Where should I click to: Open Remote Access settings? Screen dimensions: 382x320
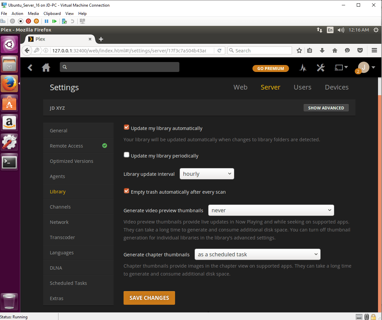coord(78,146)
